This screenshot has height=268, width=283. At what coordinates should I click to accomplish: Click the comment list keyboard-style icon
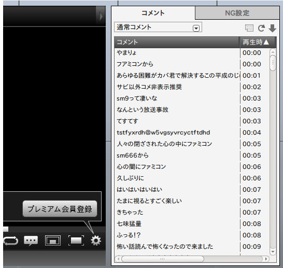point(249,28)
